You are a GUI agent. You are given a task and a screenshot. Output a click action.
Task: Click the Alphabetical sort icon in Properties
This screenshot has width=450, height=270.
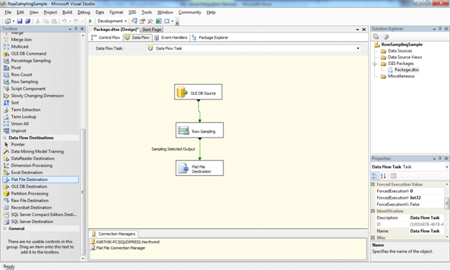tap(383, 176)
